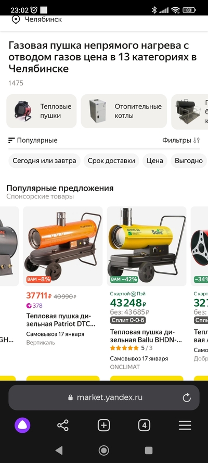Open Ballu BHDN diesel heater product link

[146, 336]
